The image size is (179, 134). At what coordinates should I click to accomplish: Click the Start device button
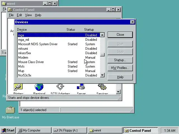pyautogui.click(x=120, y=44)
